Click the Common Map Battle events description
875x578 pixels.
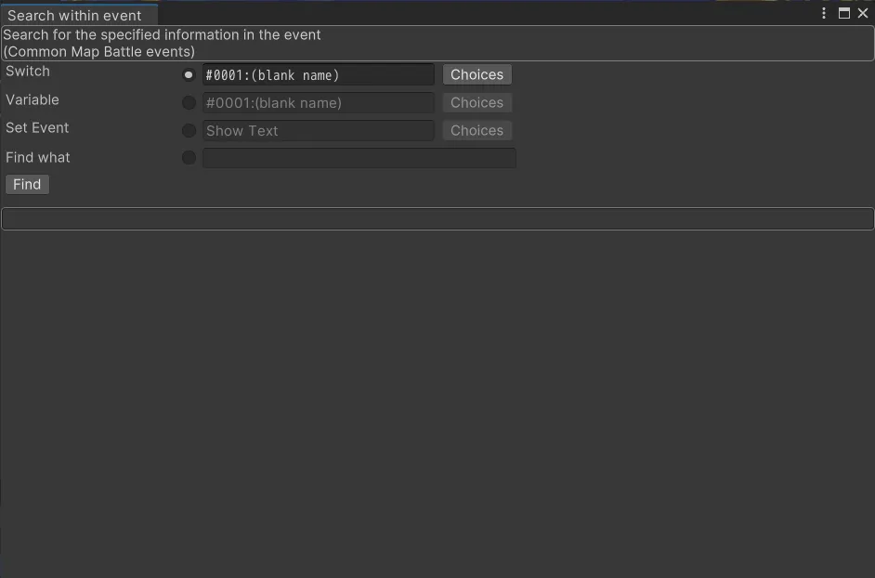coord(99,52)
